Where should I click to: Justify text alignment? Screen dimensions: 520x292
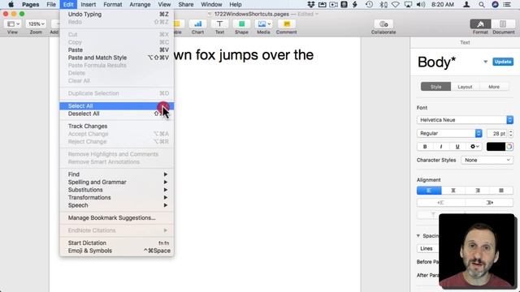[x=501, y=191]
